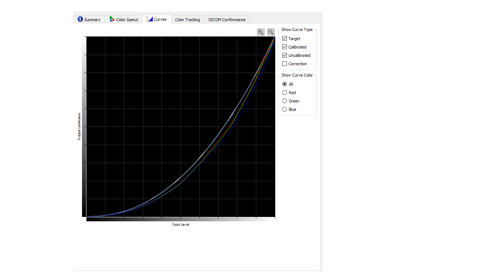The height and width of the screenshot is (280, 498).
Task: Switch to the Color Tracking tab
Action: tap(187, 20)
